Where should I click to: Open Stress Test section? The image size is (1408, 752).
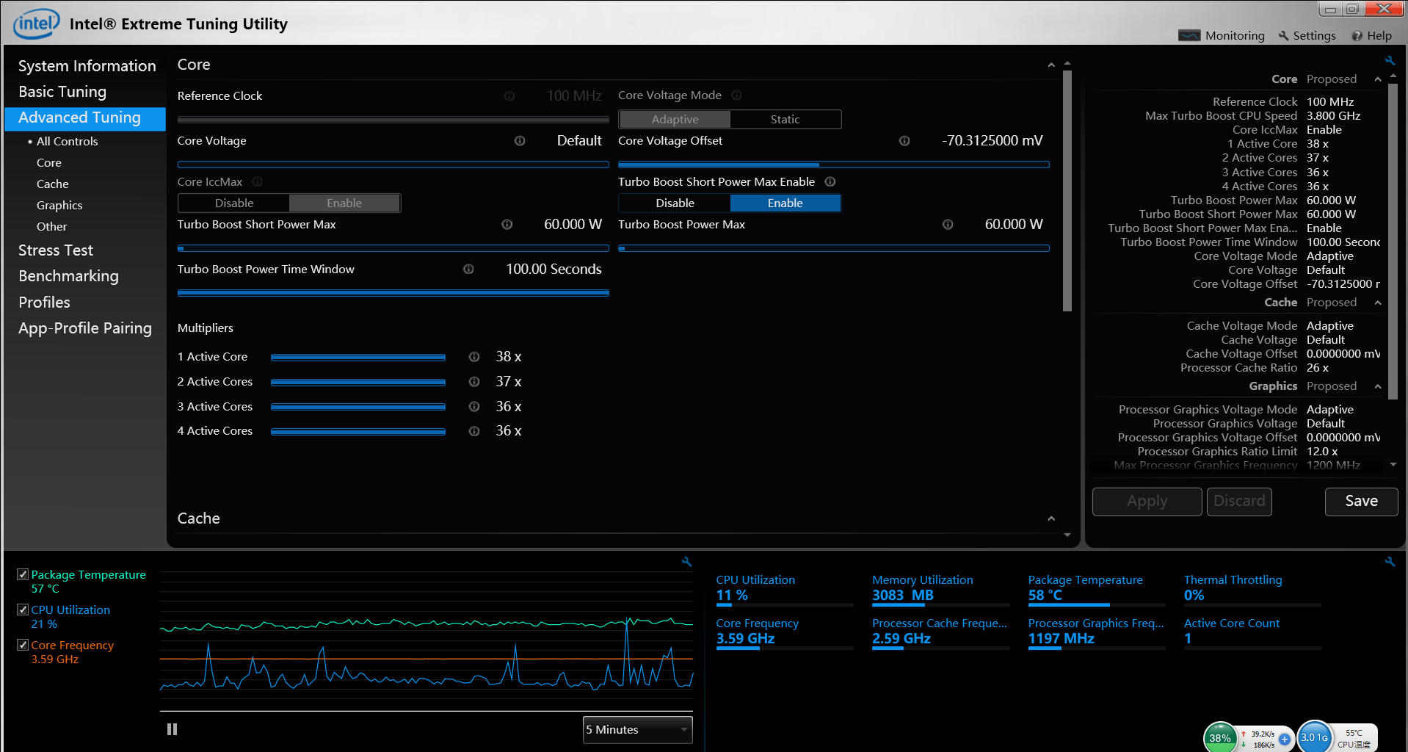pyautogui.click(x=56, y=250)
